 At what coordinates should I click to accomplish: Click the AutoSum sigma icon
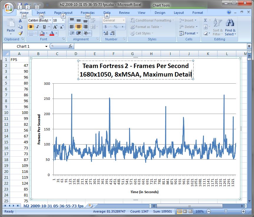(205, 20)
